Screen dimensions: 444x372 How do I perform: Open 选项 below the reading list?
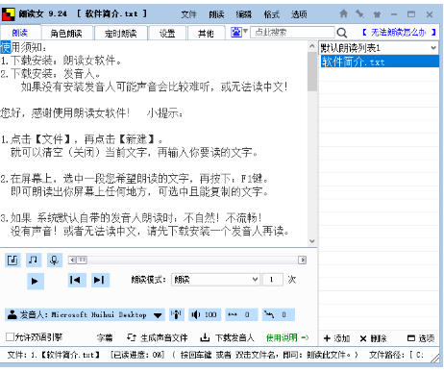point(421,338)
